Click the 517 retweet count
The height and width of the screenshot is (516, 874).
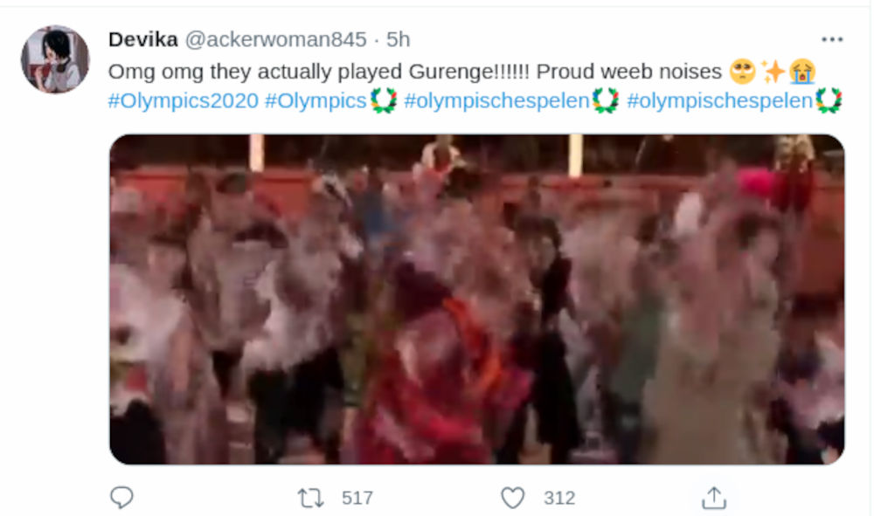point(357,498)
